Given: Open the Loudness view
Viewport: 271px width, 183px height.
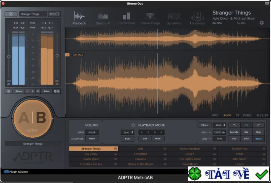Looking at the screenshot, I should point(197,19).
